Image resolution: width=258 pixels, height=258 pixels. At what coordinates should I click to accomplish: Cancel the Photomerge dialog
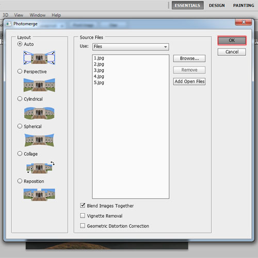point(232,52)
